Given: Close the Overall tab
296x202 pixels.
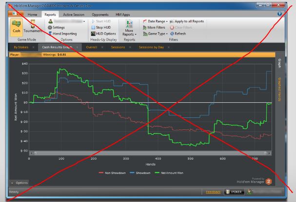Looking at the screenshot, I should tap(102, 47).
